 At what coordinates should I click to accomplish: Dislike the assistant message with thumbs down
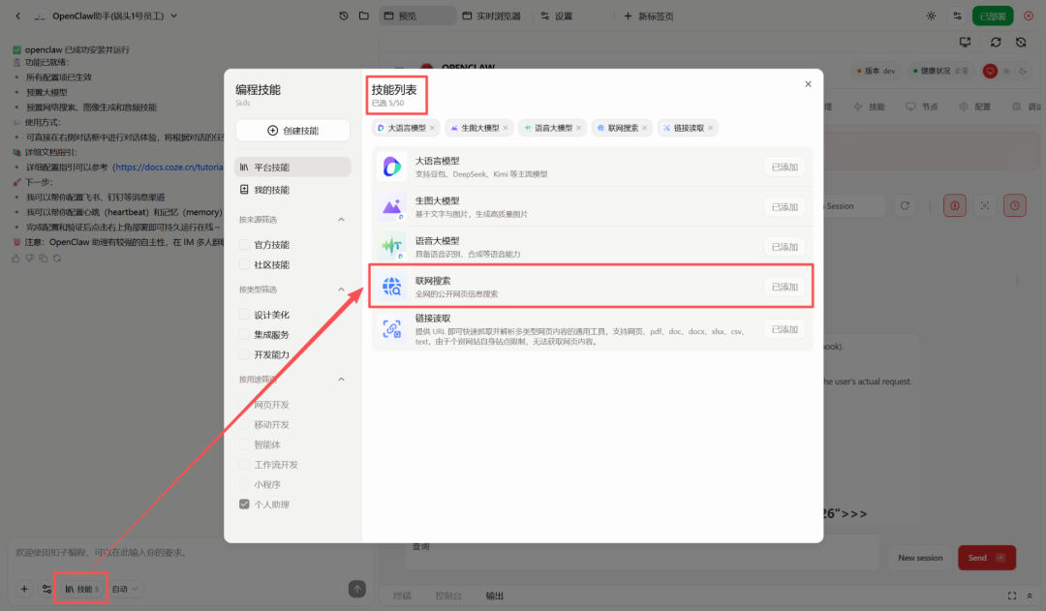[x=29, y=259]
